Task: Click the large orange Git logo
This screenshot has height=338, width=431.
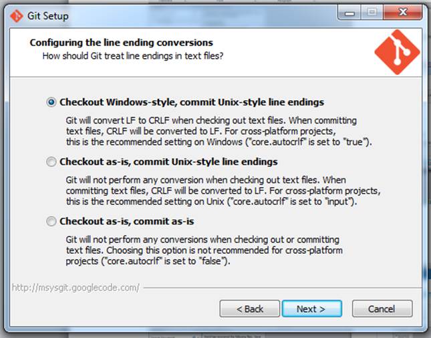Action: [397, 52]
